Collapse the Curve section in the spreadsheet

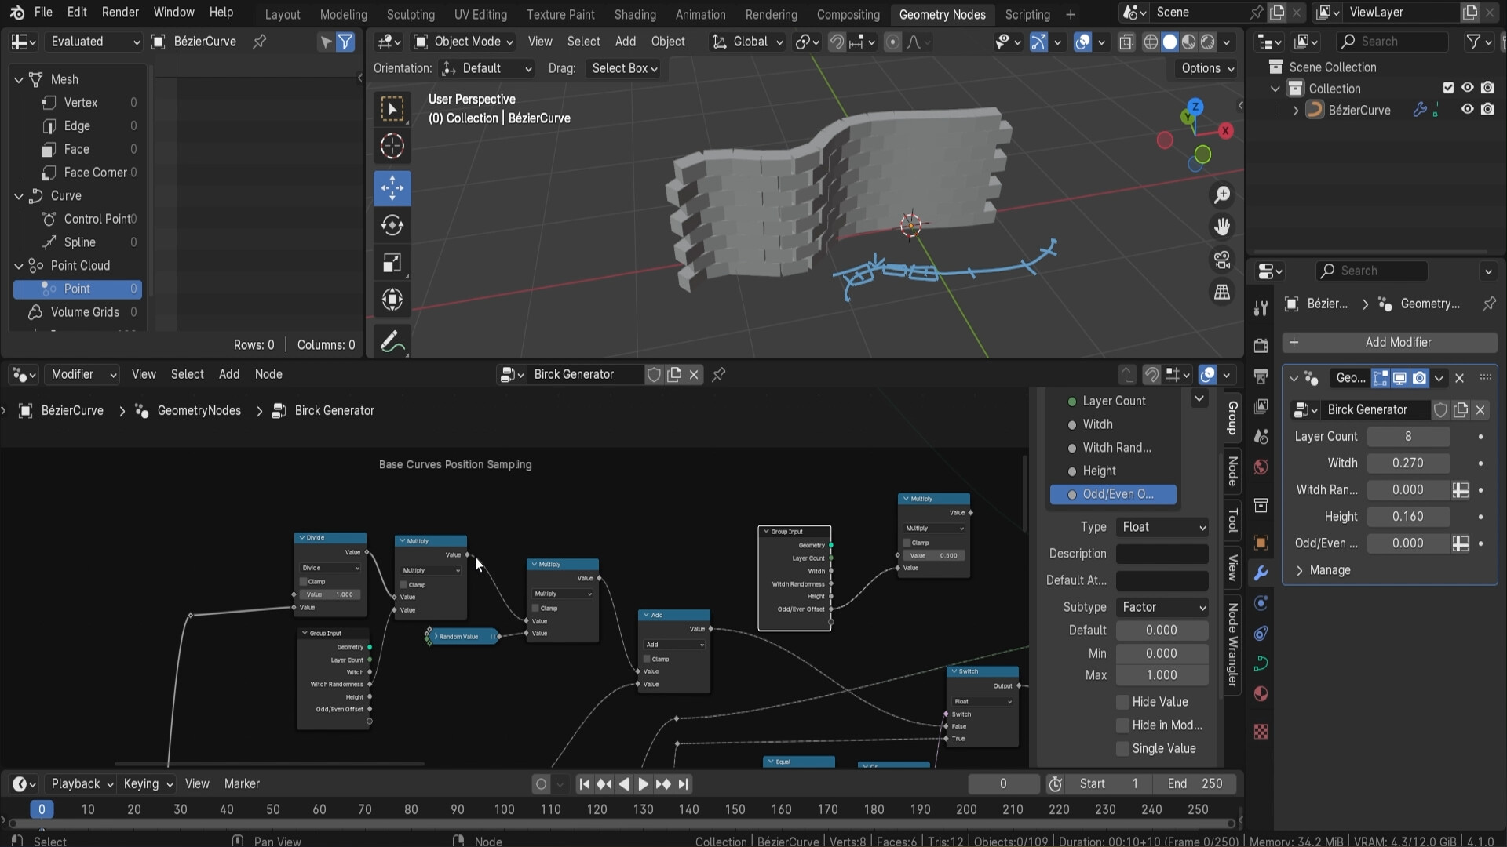tap(17, 195)
